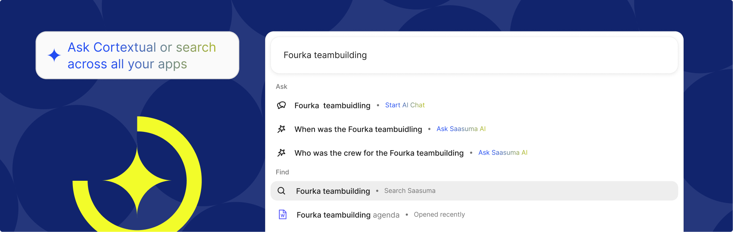
Task: Click Ask Saasuma AI for 'When was' question
Action: coord(461,129)
